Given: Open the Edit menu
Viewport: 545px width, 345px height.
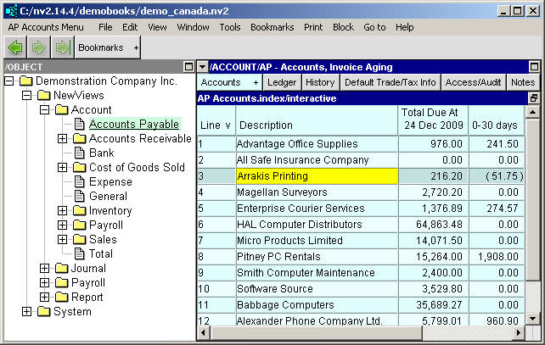Looking at the screenshot, I should [130, 27].
